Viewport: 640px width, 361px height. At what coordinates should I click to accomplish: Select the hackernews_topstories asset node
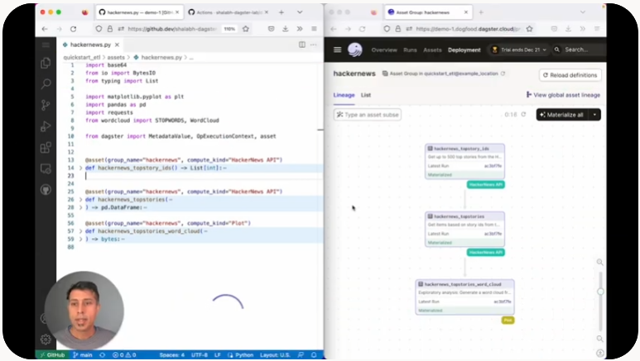tap(465, 229)
